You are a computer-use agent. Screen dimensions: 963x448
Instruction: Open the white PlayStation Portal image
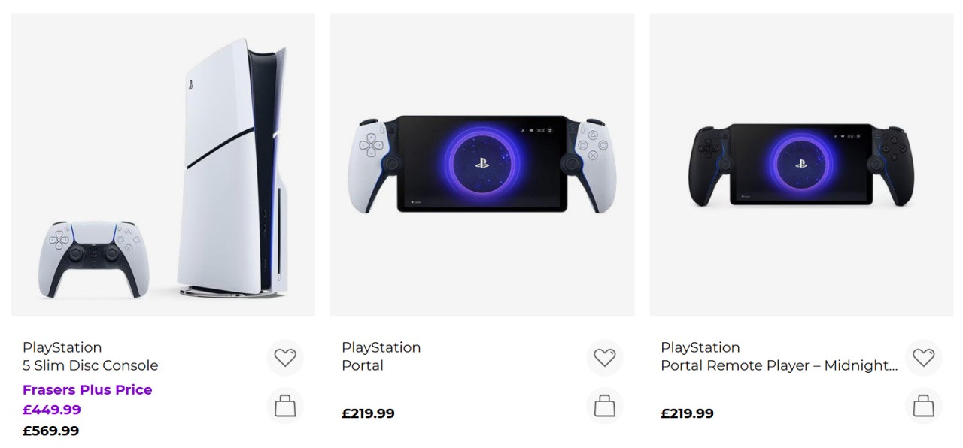[481, 165]
